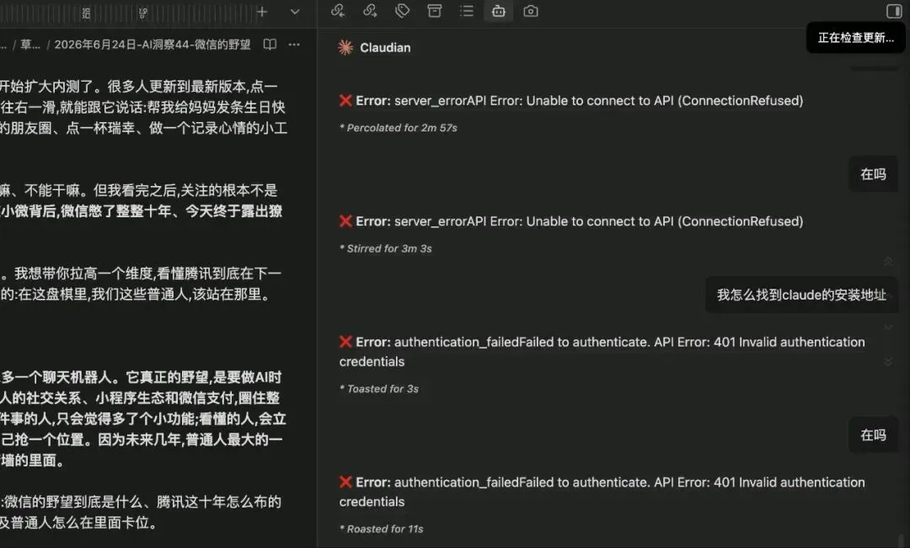Click the archive box icon in sidebar tabs
The image size is (910, 548).
pyautogui.click(x=434, y=11)
